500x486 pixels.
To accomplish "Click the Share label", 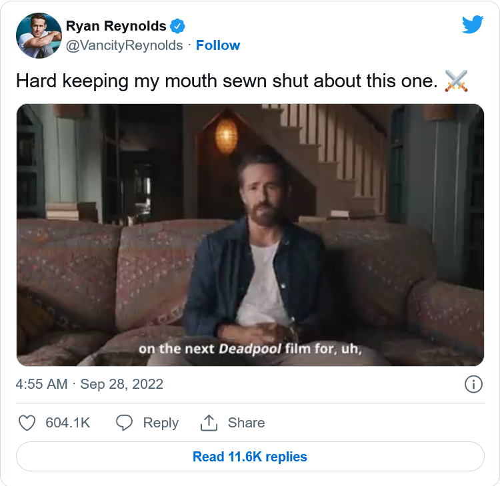I will (x=246, y=423).
